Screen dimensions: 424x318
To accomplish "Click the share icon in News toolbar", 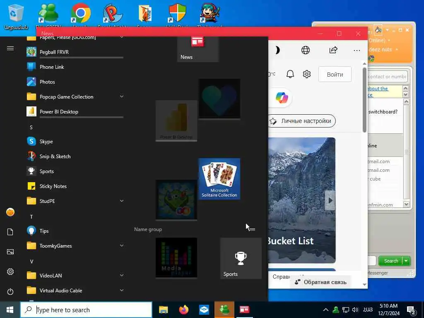I will coord(333,50).
